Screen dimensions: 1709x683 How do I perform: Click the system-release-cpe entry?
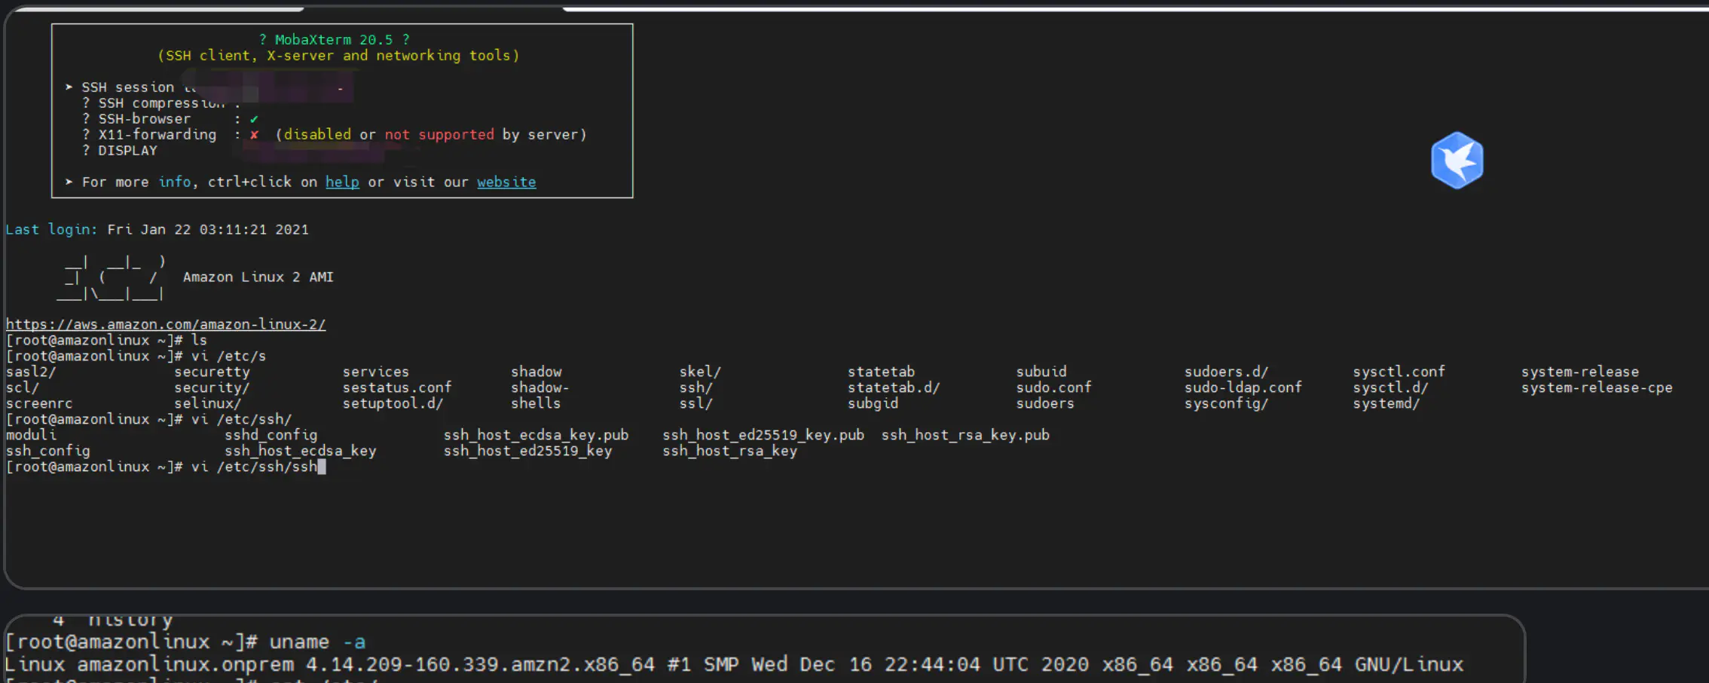click(1597, 387)
